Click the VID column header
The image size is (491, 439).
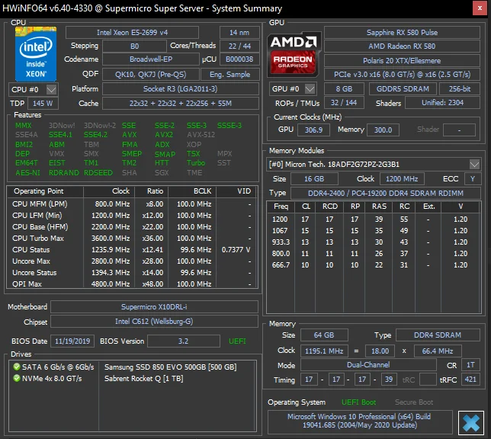coord(236,191)
